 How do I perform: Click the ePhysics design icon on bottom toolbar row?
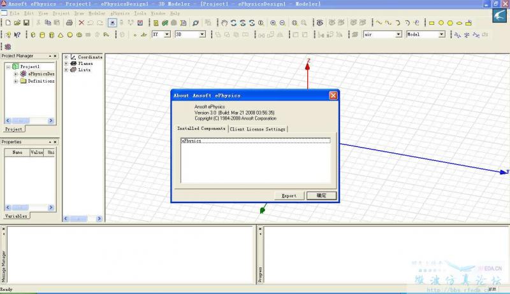coord(8,46)
